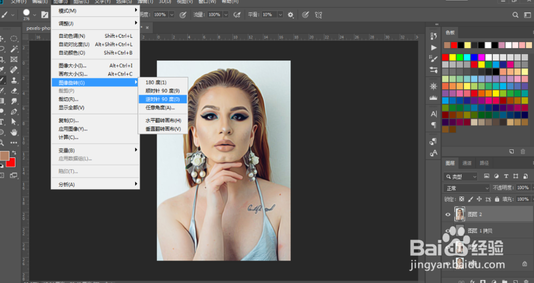This screenshot has width=534, height=283.
Task: Toggle lock transparent pixels checkerboard
Action: click(461, 199)
